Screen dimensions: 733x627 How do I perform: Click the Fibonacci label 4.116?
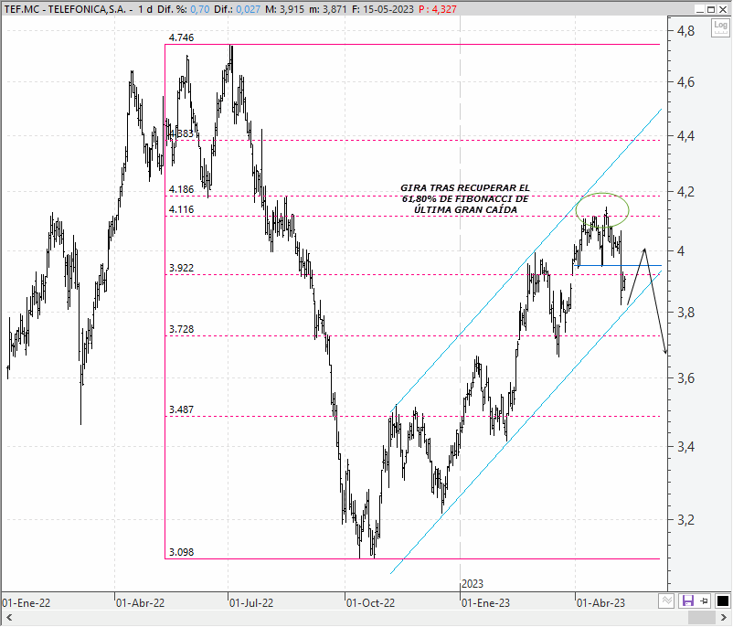181,209
